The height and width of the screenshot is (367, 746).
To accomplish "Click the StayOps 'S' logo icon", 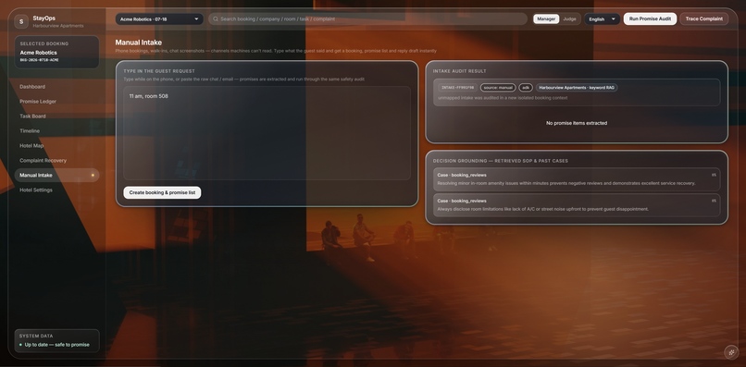I will (x=21, y=21).
